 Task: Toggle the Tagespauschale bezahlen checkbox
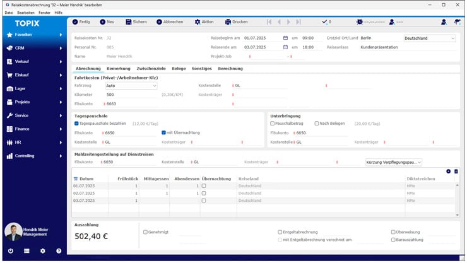point(77,124)
